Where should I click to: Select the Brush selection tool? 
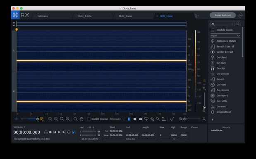(x=152, y=119)
